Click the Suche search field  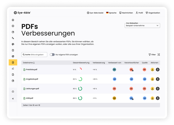34,55
